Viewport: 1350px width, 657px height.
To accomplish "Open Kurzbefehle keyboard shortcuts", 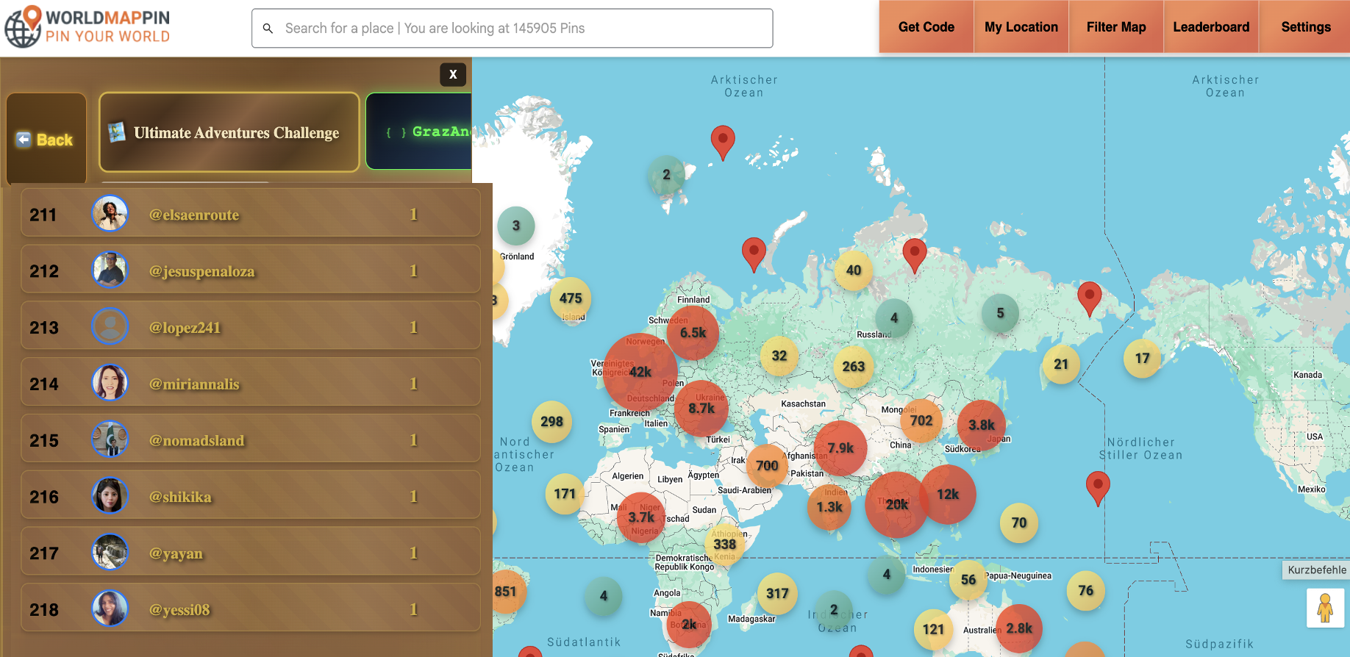I will (x=1317, y=570).
